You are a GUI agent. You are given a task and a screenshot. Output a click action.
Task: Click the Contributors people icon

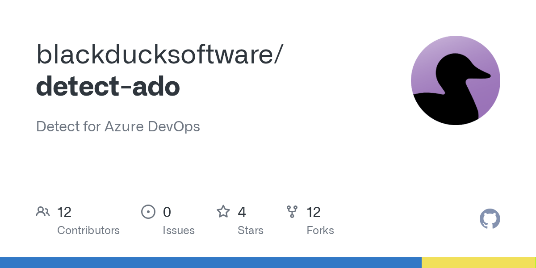click(x=43, y=212)
